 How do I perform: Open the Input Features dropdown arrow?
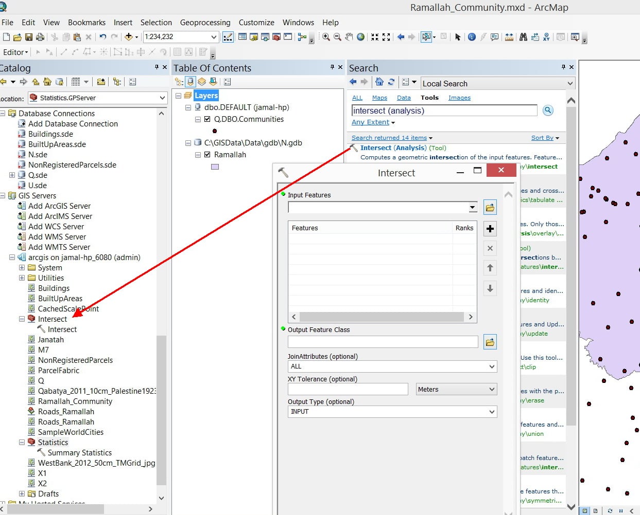tap(473, 208)
